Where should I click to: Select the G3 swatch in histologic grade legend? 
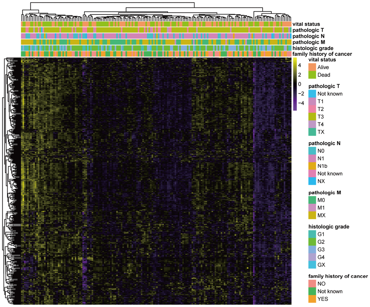point(312,249)
